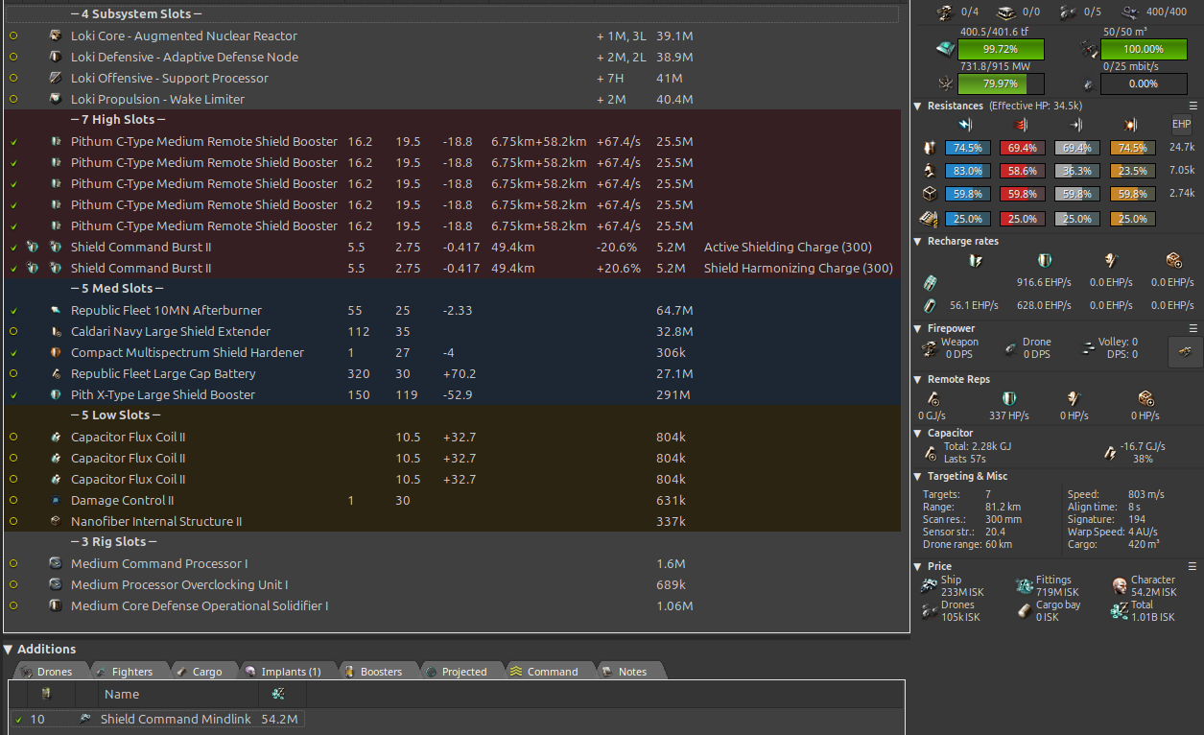The image size is (1204, 735).
Task: Click the Loki Defensive Adaptive Defense Node icon
Action: click(x=56, y=57)
